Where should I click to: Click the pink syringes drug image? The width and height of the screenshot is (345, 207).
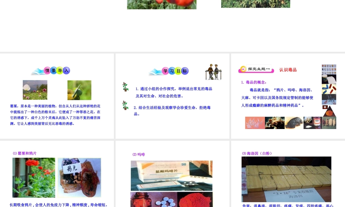[255, 123]
